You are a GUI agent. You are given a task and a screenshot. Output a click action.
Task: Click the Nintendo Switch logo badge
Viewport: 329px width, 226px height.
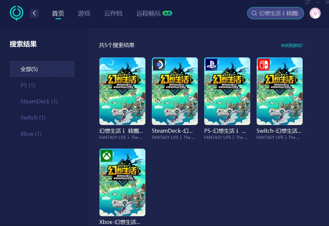coord(264,64)
